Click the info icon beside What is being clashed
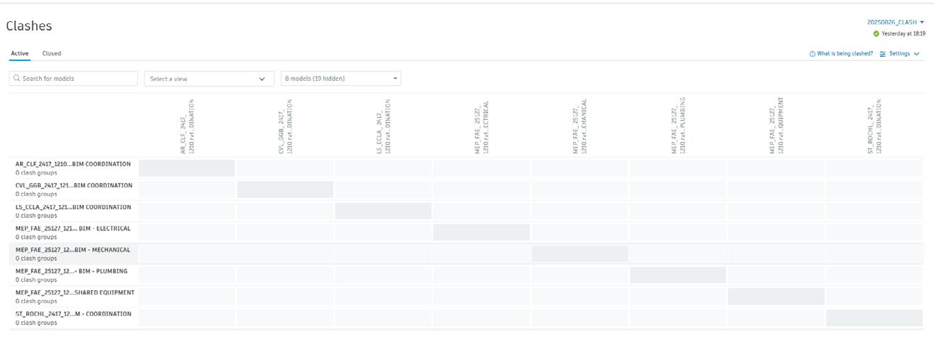The image size is (934, 364). click(812, 54)
